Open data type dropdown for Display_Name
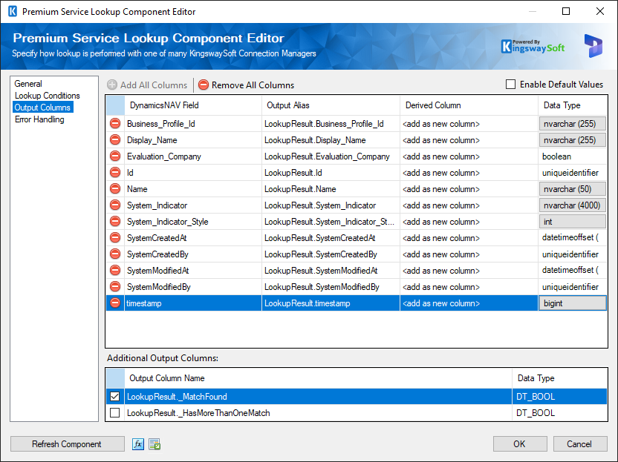This screenshot has height=462, width=618. tap(572, 139)
